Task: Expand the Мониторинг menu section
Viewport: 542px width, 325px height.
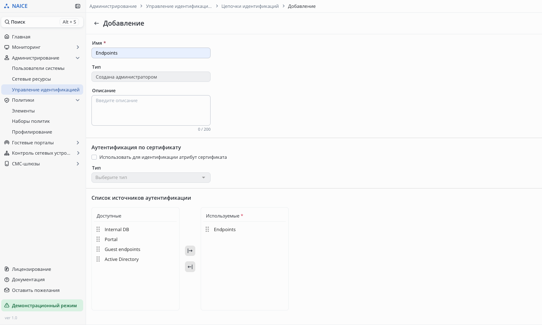Action: click(77, 47)
